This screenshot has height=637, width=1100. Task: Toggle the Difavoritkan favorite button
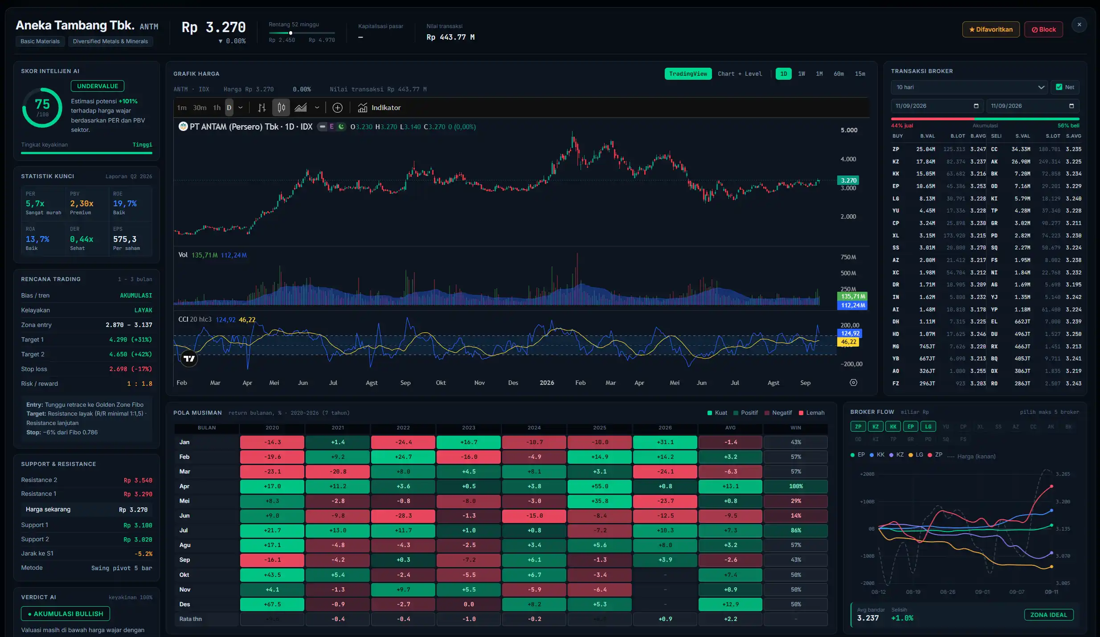pyautogui.click(x=991, y=29)
